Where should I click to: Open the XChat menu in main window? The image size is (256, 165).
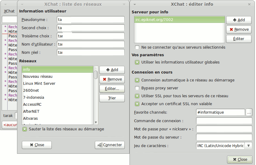(x=9, y=11)
